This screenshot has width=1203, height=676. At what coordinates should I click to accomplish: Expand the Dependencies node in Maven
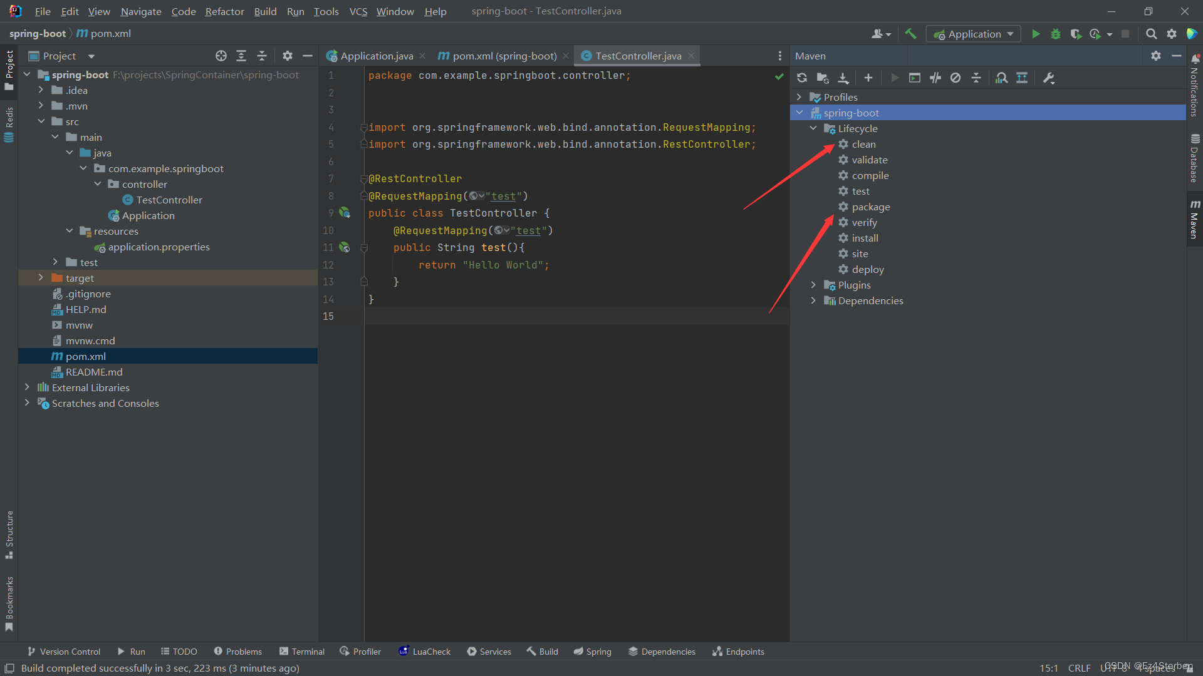tap(813, 300)
